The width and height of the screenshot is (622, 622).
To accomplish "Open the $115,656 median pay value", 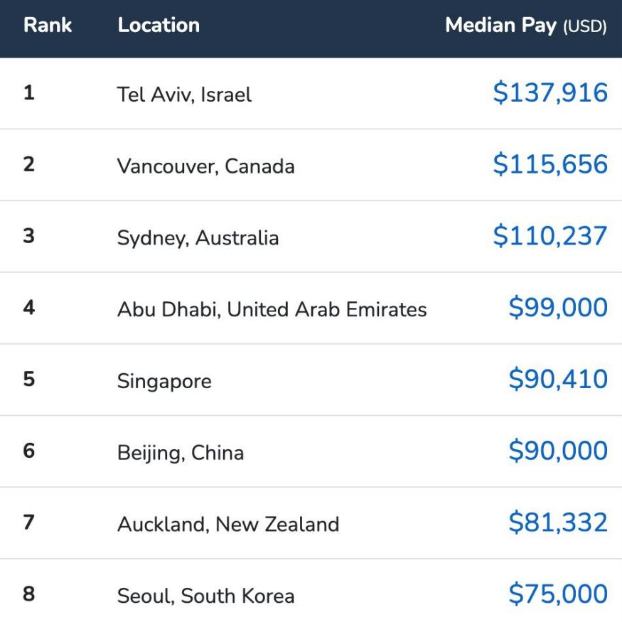I will point(550,163).
